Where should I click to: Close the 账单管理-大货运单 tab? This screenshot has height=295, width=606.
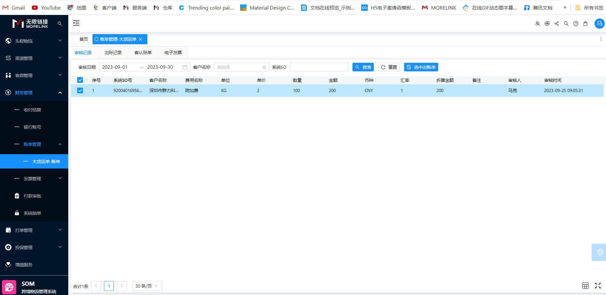[141, 39]
